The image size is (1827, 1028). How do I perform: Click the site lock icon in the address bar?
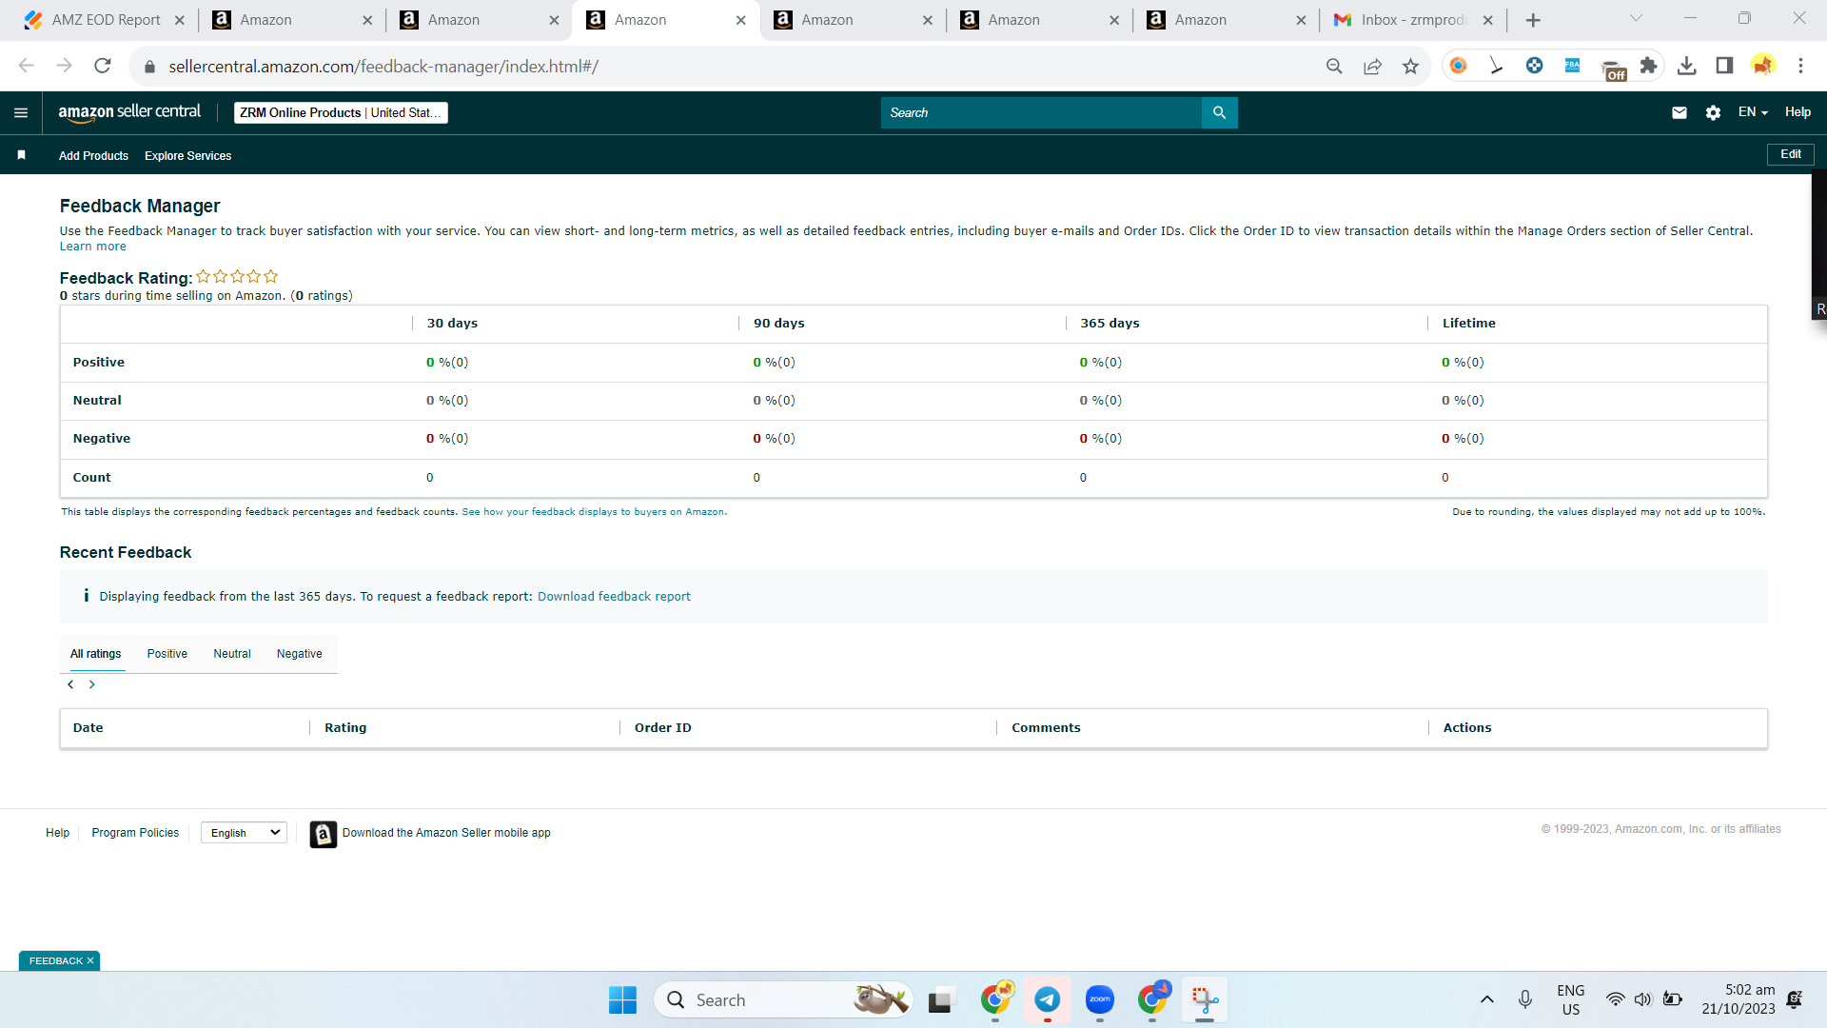click(149, 67)
